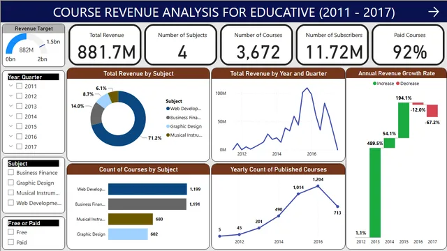Select the light blue 8.7% donut segment
Viewport: 447px width, 251px height.
pos(104,100)
